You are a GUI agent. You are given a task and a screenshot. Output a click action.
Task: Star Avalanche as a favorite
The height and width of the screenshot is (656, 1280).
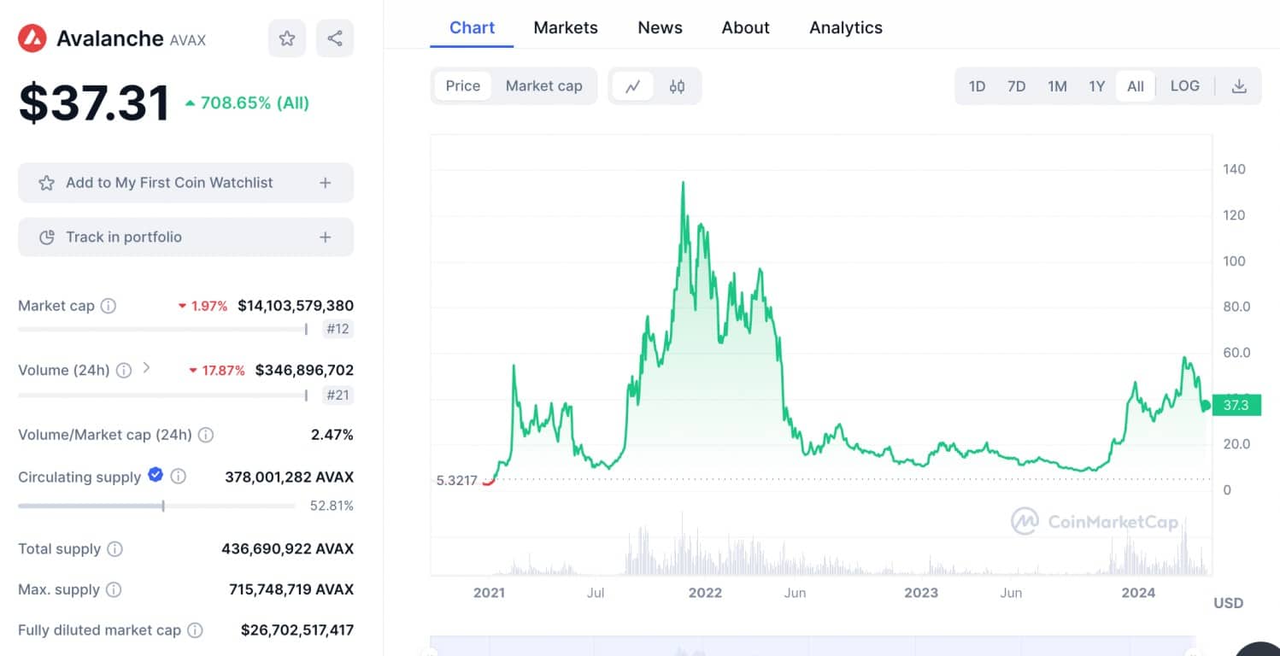pos(287,38)
